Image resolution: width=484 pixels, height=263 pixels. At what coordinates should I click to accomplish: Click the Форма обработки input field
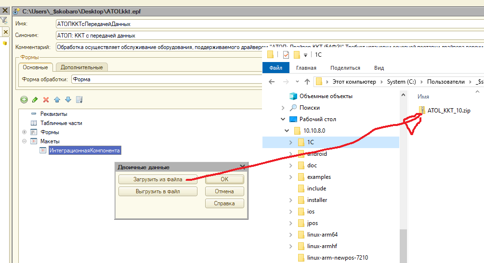167,79
